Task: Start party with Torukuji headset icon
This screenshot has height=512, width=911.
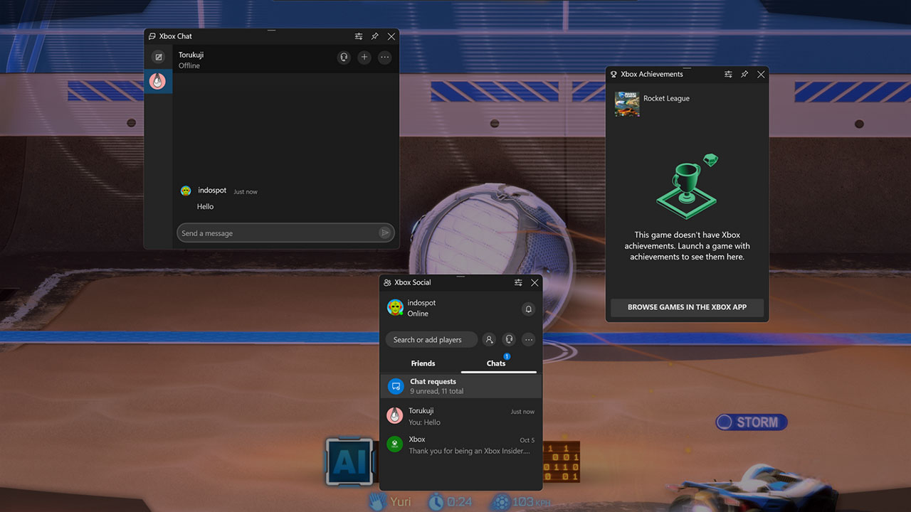Action: pos(344,57)
